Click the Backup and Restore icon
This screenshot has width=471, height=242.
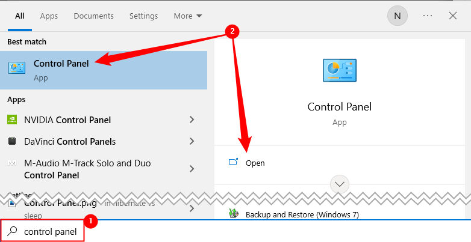(234, 214)
